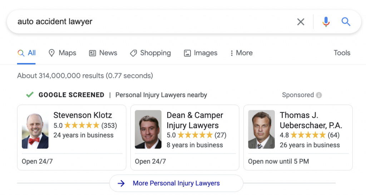This screenshot has height=195, width=366.
Task: Open the News results tab
Action: [x=103, y=53]
